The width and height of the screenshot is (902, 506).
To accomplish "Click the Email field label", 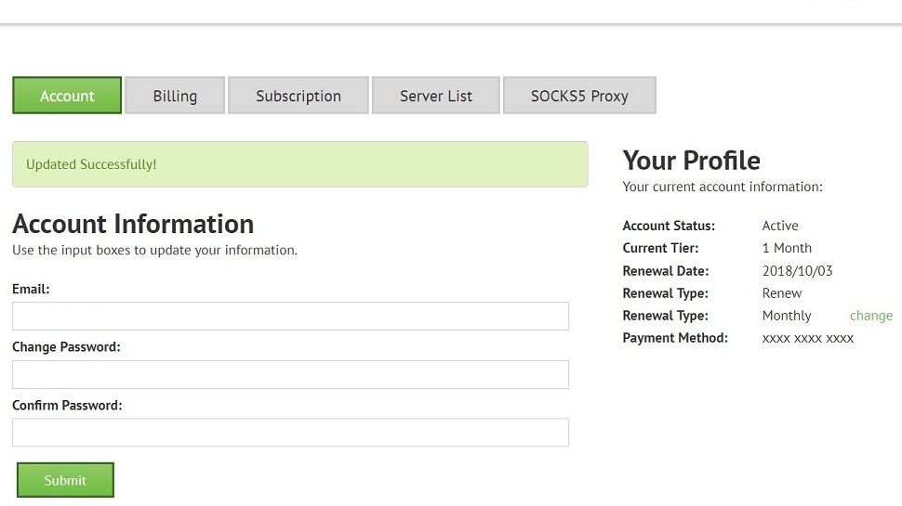I will coord(31,289).
